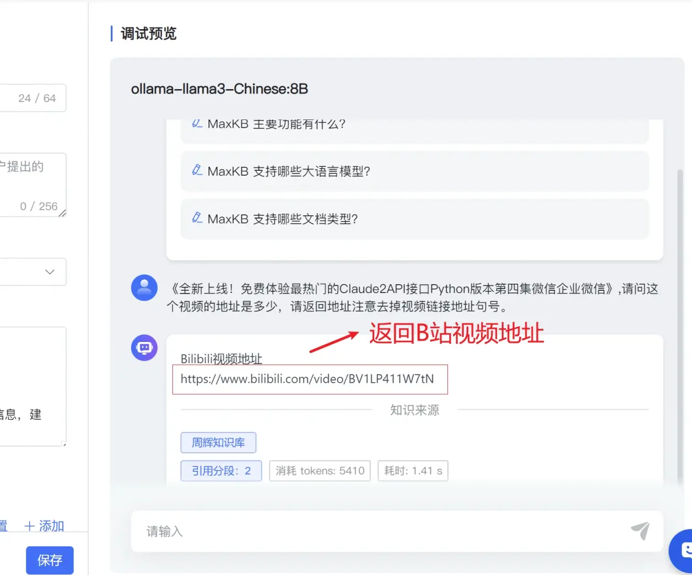The image size is (692, 575).
Task: Click the left panel textarea ending 建
Action: [x=33, y=386]
